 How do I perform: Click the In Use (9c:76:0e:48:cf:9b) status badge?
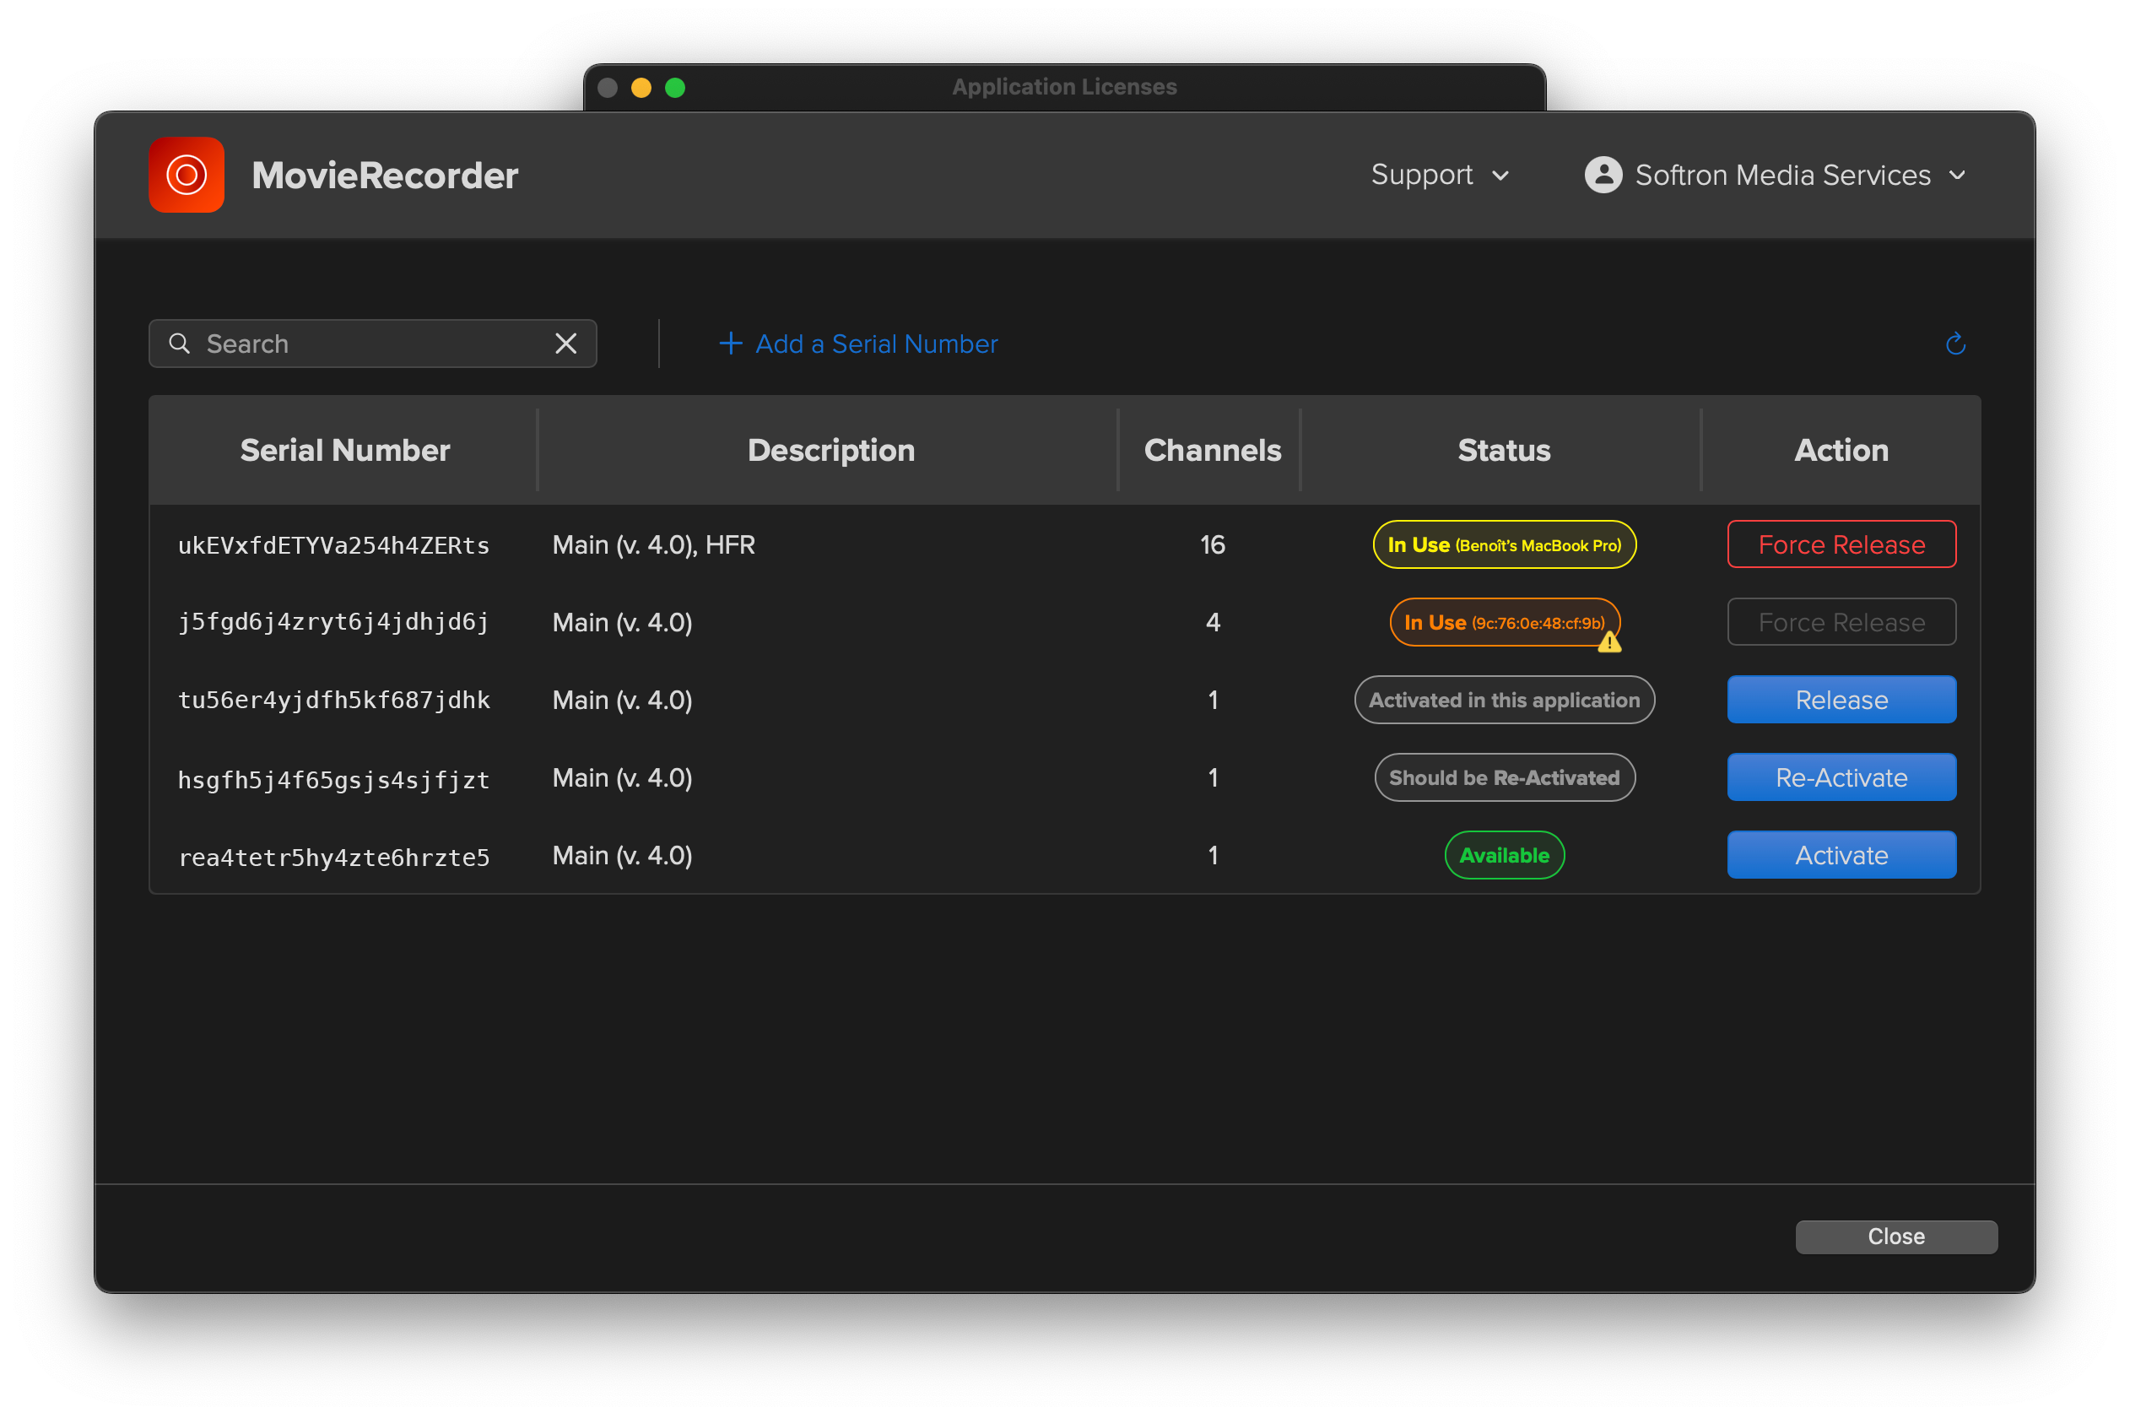tap(1504, 622)
